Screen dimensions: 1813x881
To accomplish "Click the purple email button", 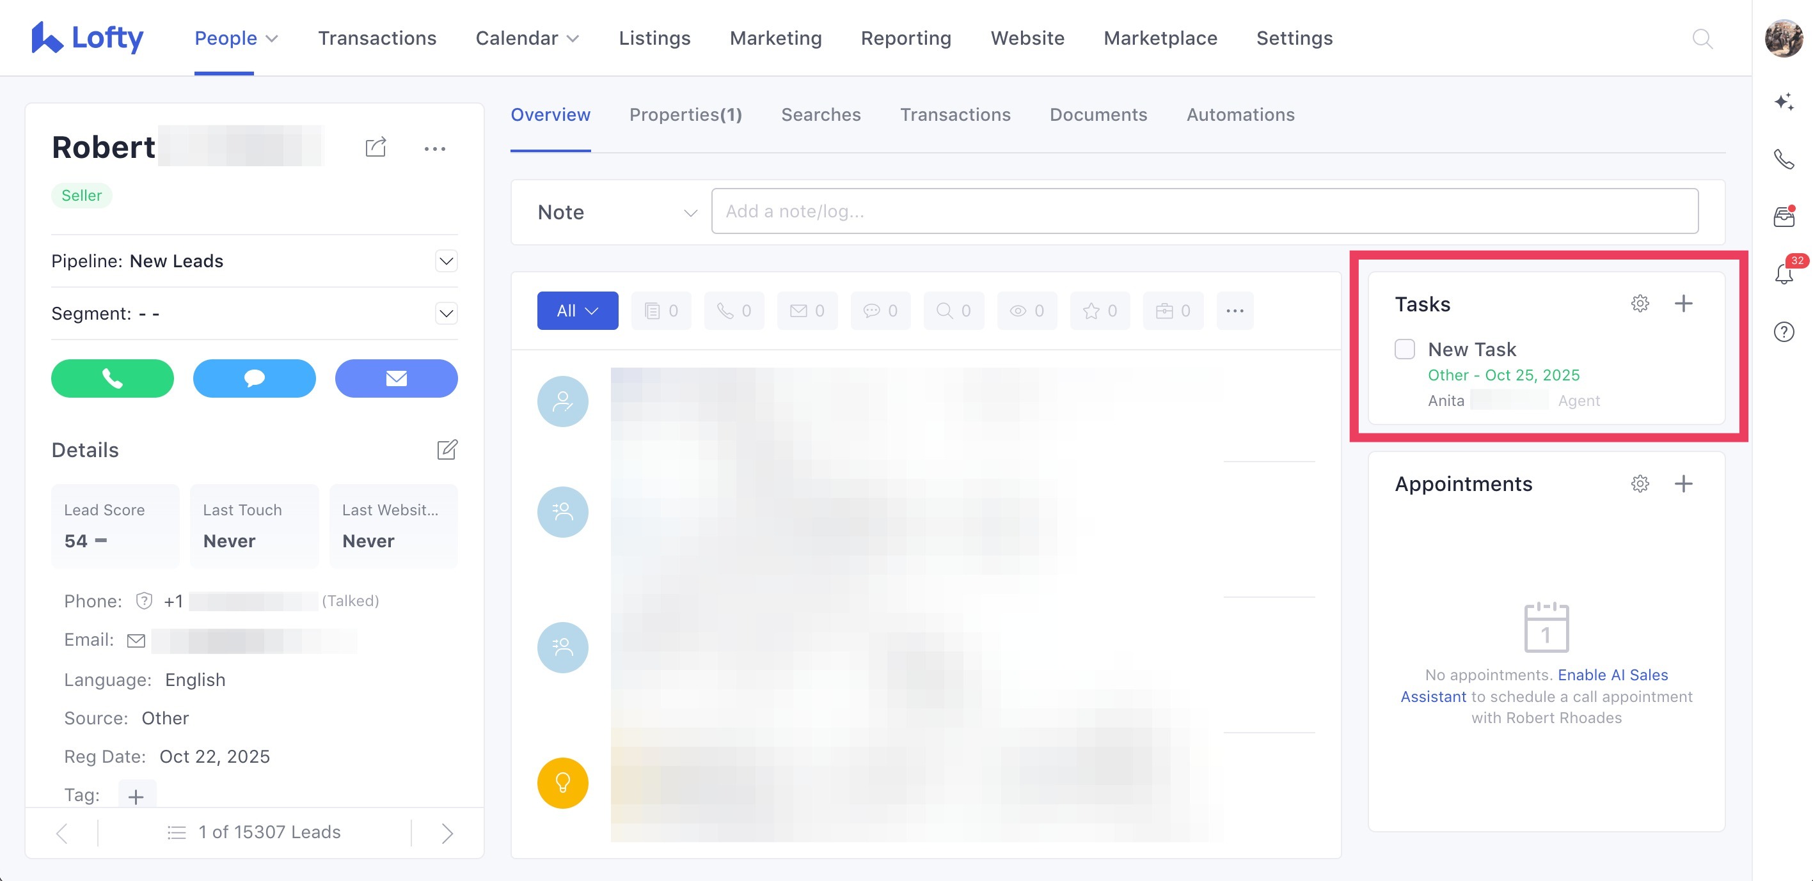I will click(396, 378).
